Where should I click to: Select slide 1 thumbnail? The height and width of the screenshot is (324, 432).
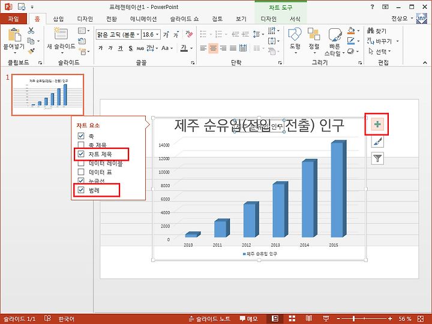47,95
